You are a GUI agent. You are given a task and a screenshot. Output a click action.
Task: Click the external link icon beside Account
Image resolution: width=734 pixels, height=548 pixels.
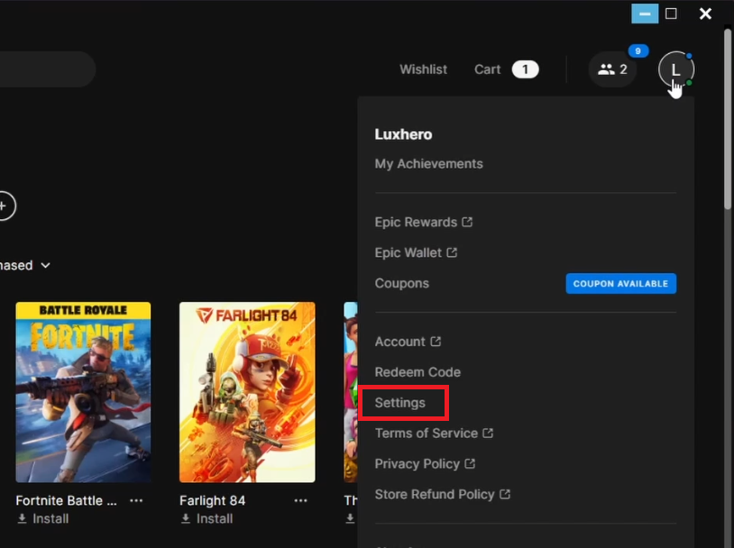[436, 342]
